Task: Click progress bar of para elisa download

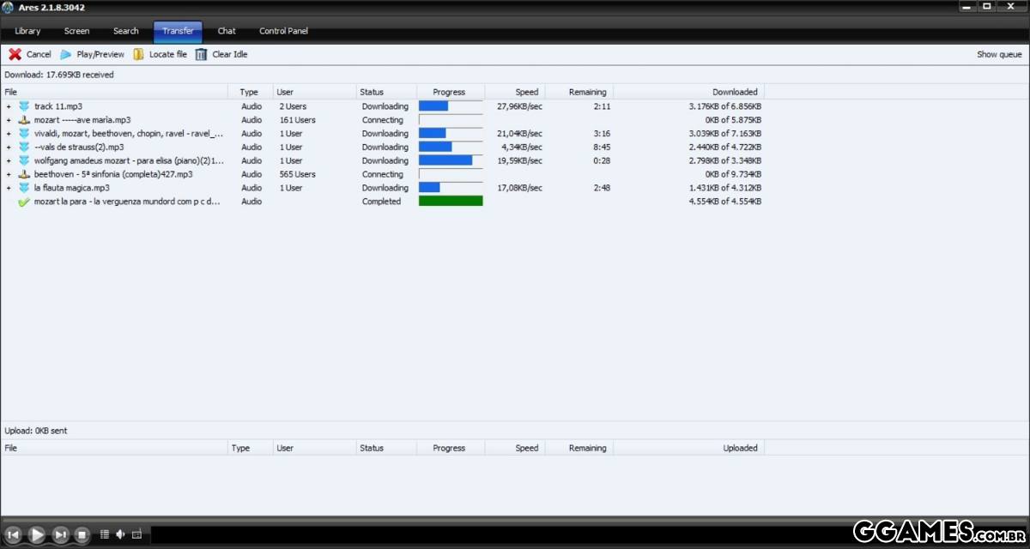Action: (451, 160)
